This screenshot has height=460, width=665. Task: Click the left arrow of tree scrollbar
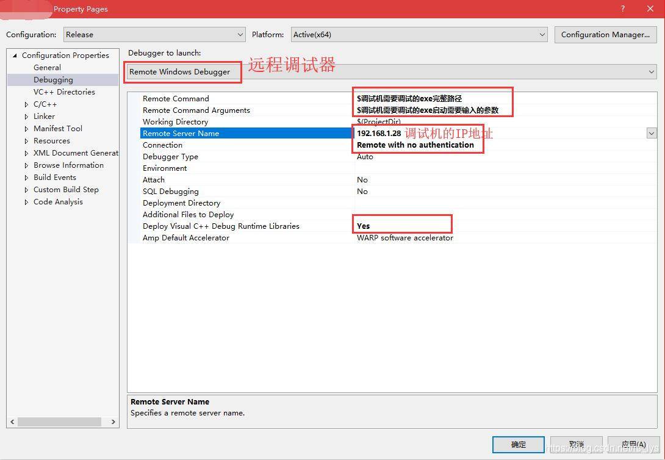tap(12, 422)
